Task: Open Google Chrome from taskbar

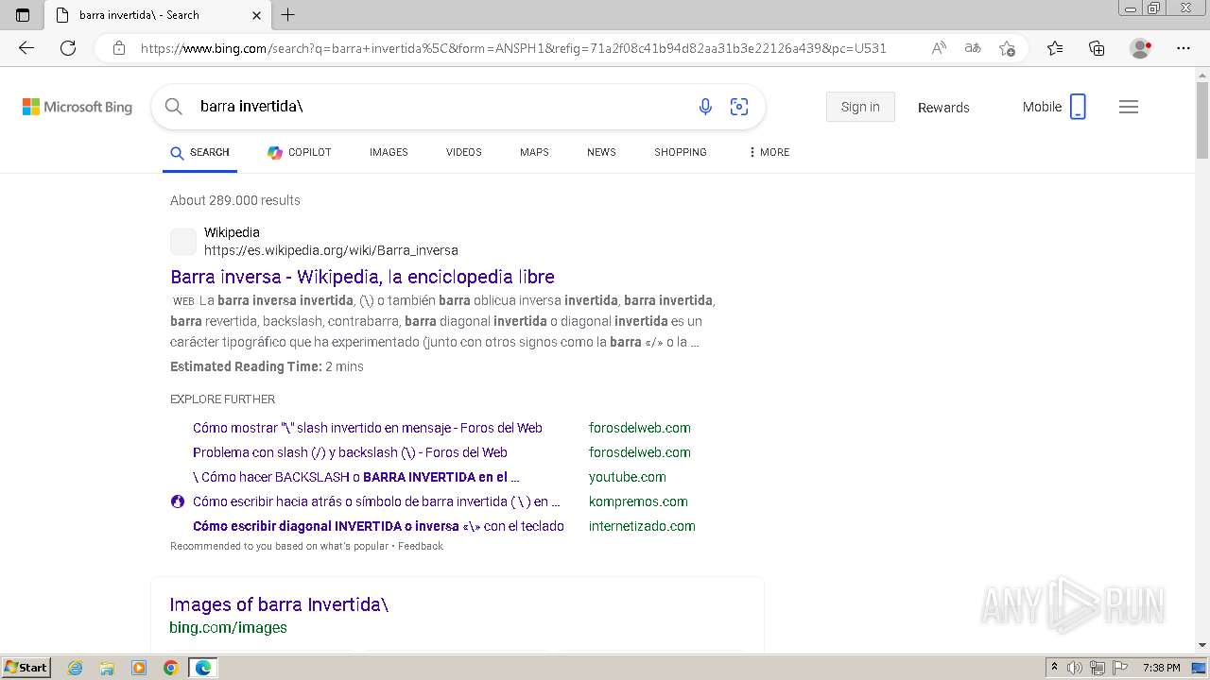Action: 171,668
